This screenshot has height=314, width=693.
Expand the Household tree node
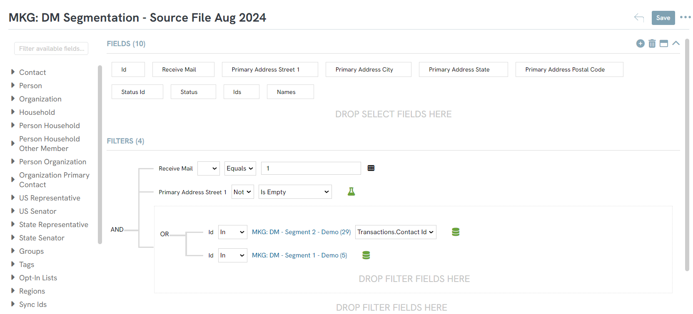click(x=13, y=112)
